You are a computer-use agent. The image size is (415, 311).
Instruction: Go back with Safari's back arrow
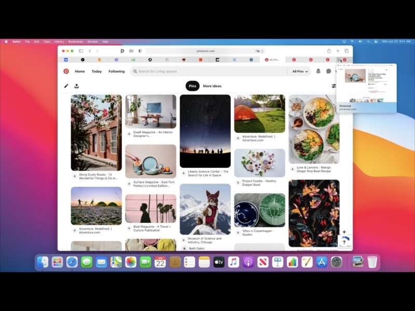(90, 51)
